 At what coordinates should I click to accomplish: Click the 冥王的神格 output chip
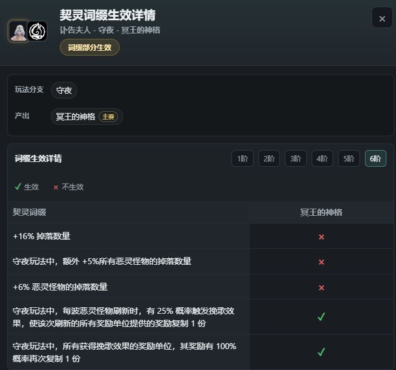tap(87, 117)
